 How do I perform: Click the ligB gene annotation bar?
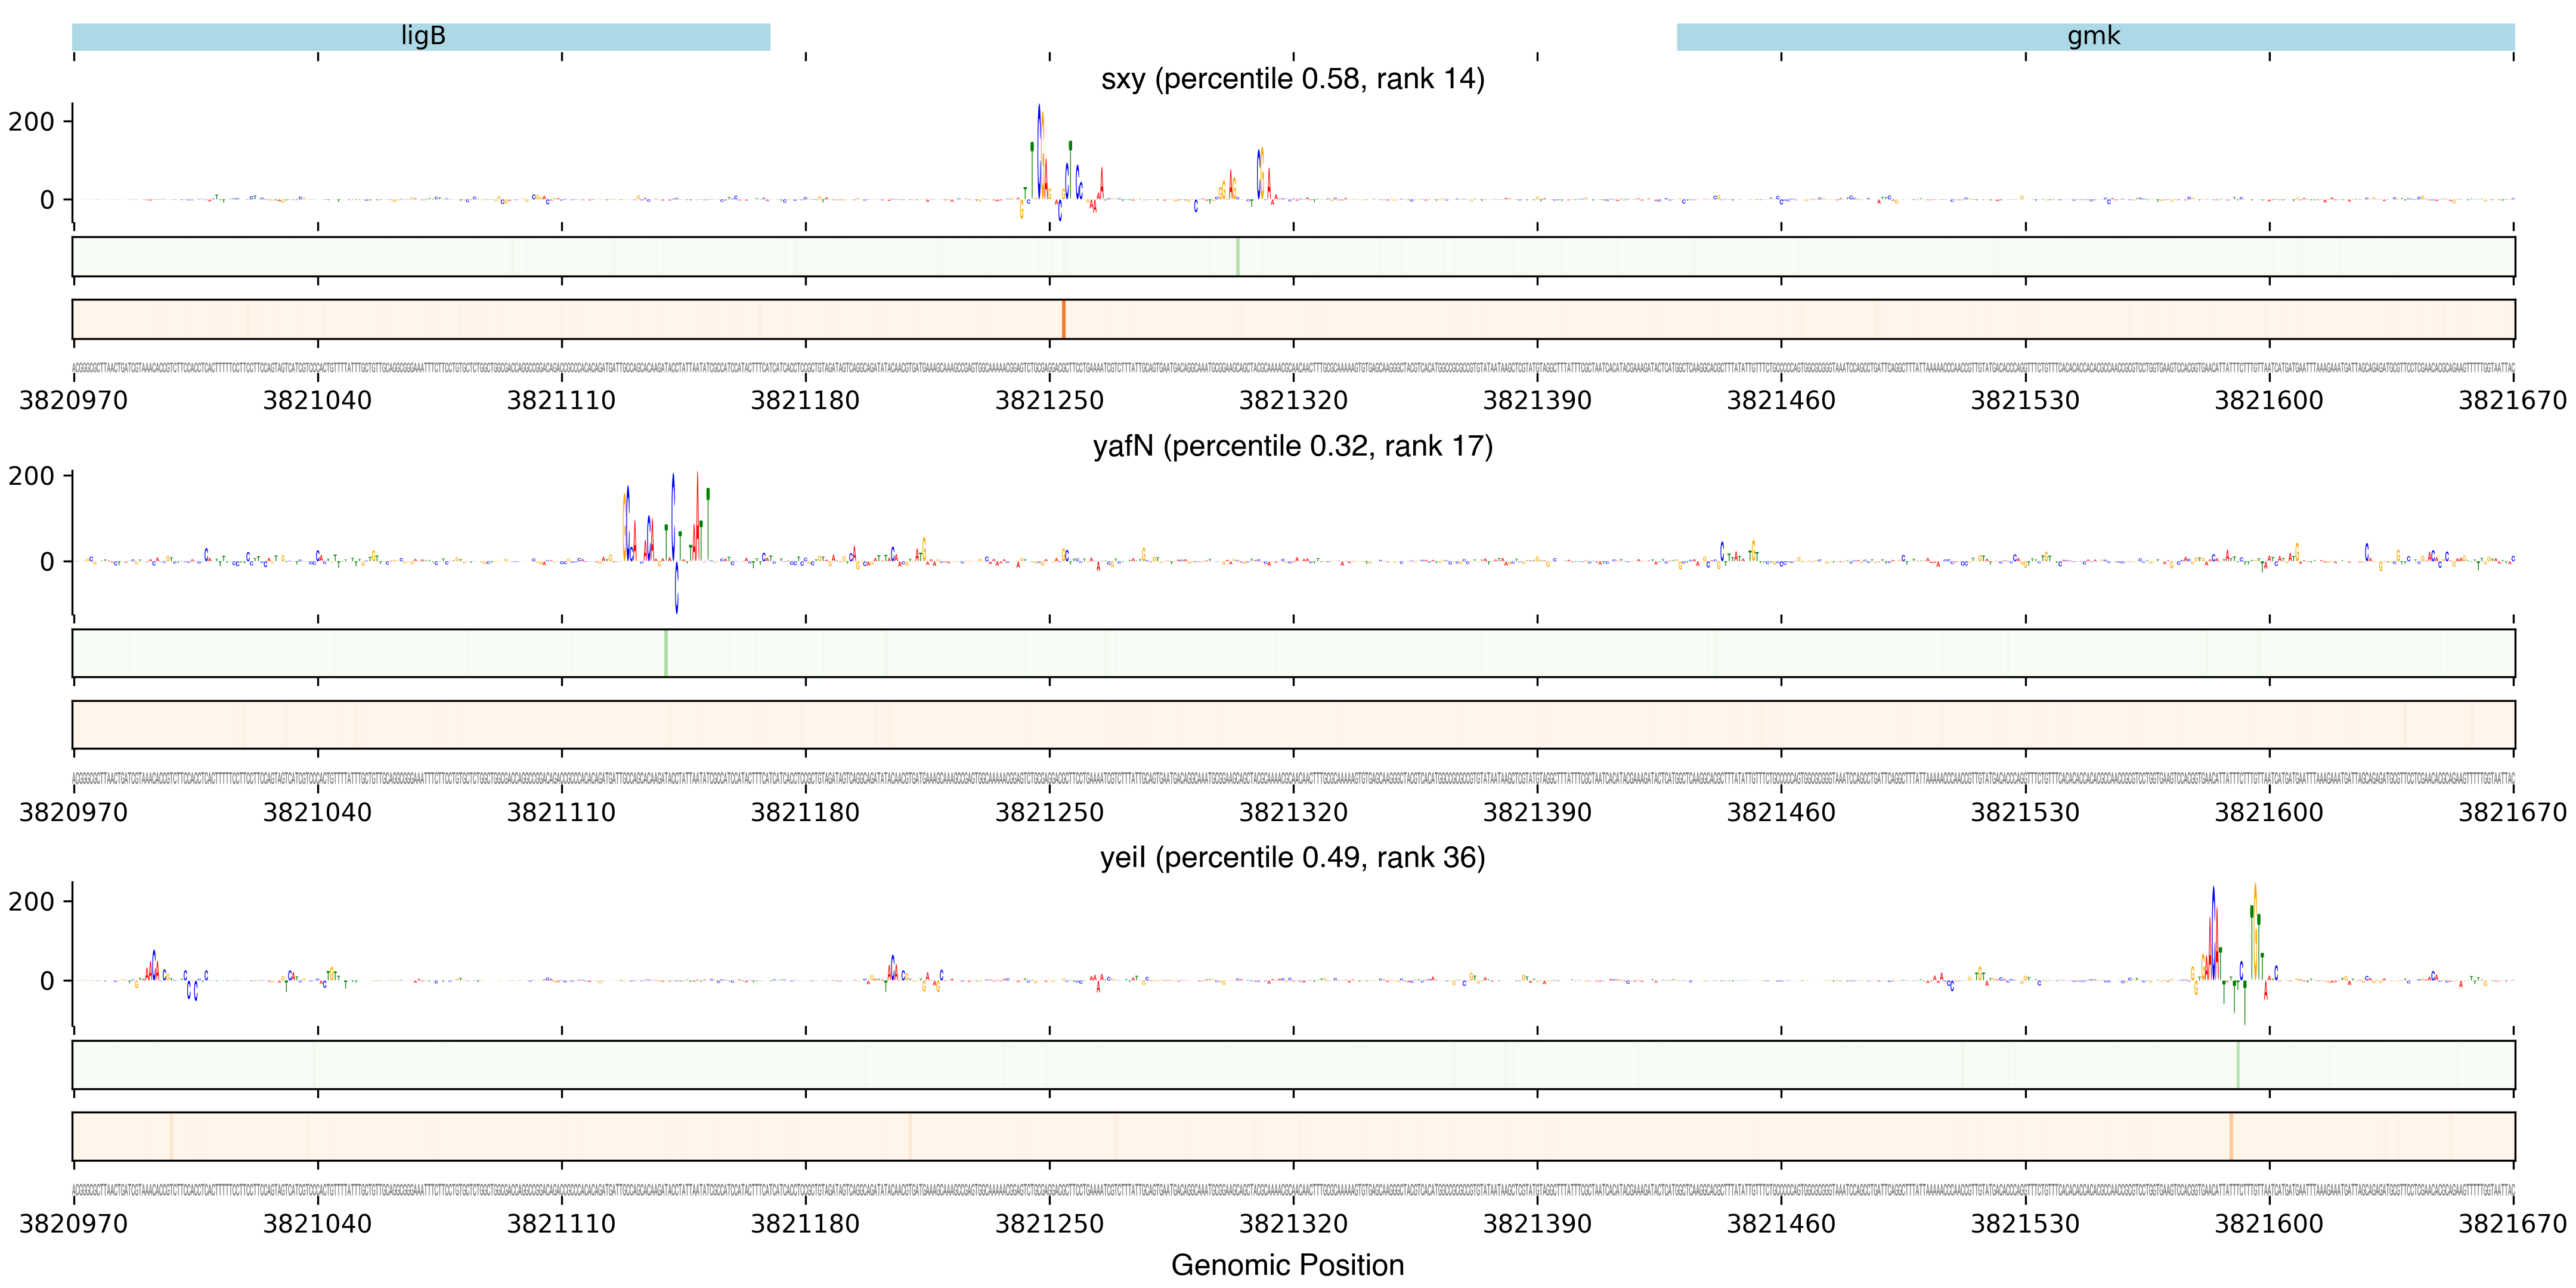tap(421, 37)
